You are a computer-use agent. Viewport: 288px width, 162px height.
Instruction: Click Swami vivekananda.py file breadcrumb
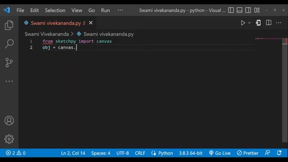point(108,34)
